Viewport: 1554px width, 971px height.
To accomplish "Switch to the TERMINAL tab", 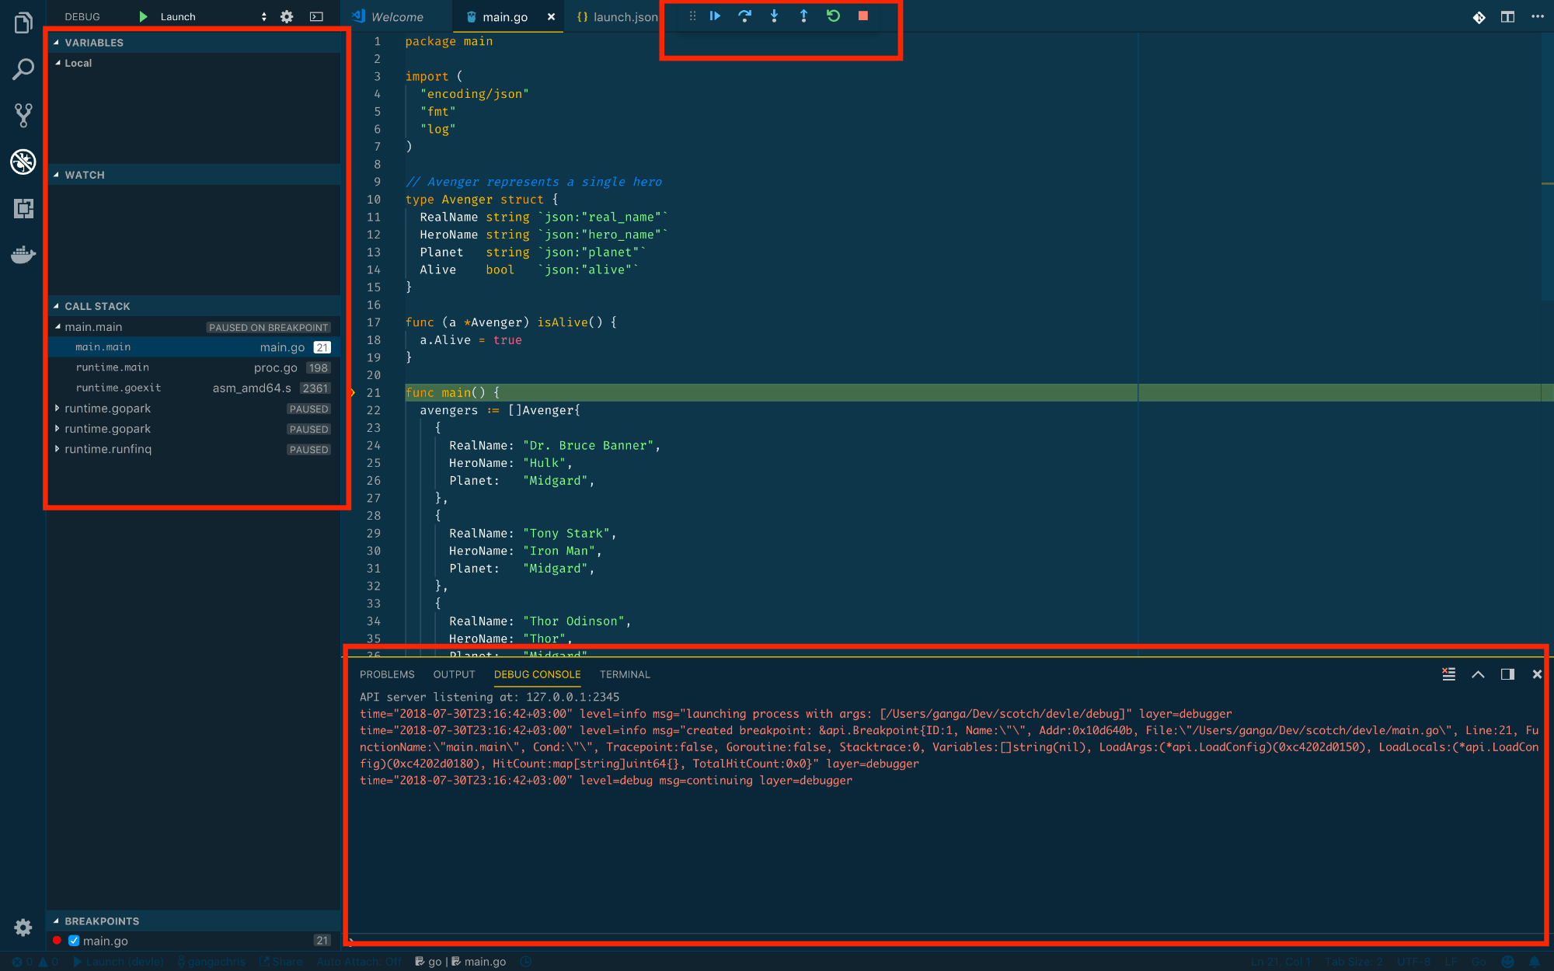I will click(x=624, y=673).
